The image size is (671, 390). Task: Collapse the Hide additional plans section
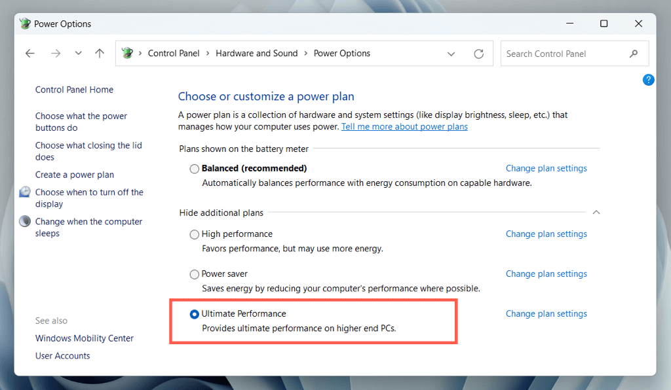[x=596, y=212]
